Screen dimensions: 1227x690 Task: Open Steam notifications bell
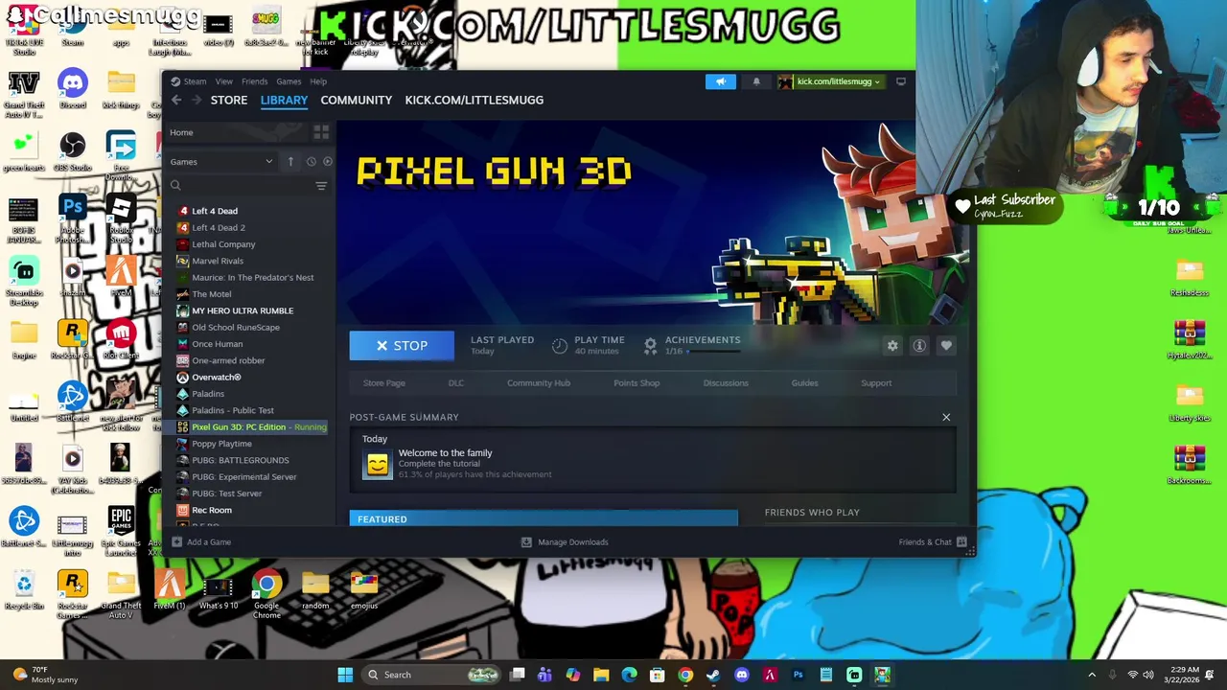pyautogui.click(x=756, y=81)
